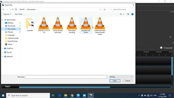Go up one folder level
This screenshot has height=98, width=174.
[13, 10]
